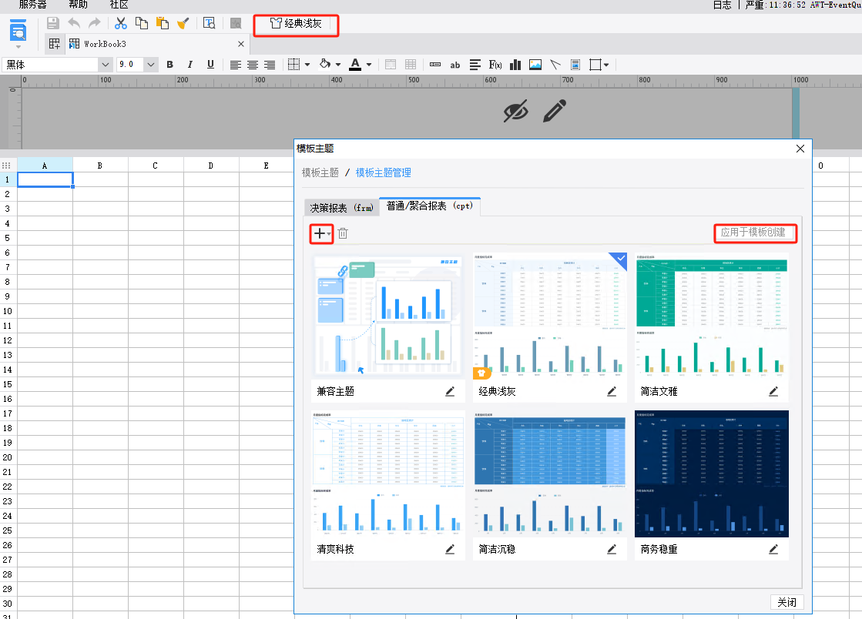The height and width of the screenshot is (619, 862).
Task: Align text right
Action: point(270,65)
